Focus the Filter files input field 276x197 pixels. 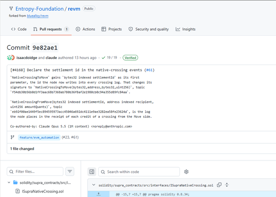[x=35, y=172]
